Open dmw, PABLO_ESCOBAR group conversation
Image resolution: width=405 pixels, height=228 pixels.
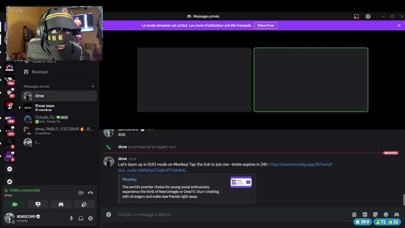coord(59,131)
